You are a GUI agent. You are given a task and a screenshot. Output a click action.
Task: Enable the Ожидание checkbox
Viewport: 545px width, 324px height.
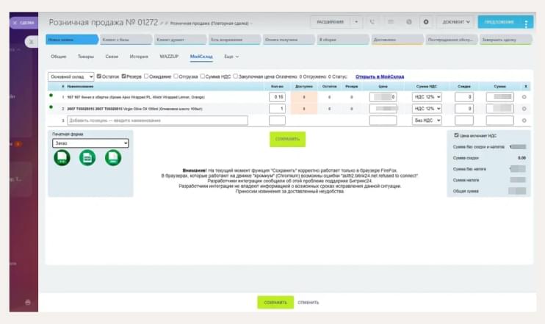tap(146, 76)
